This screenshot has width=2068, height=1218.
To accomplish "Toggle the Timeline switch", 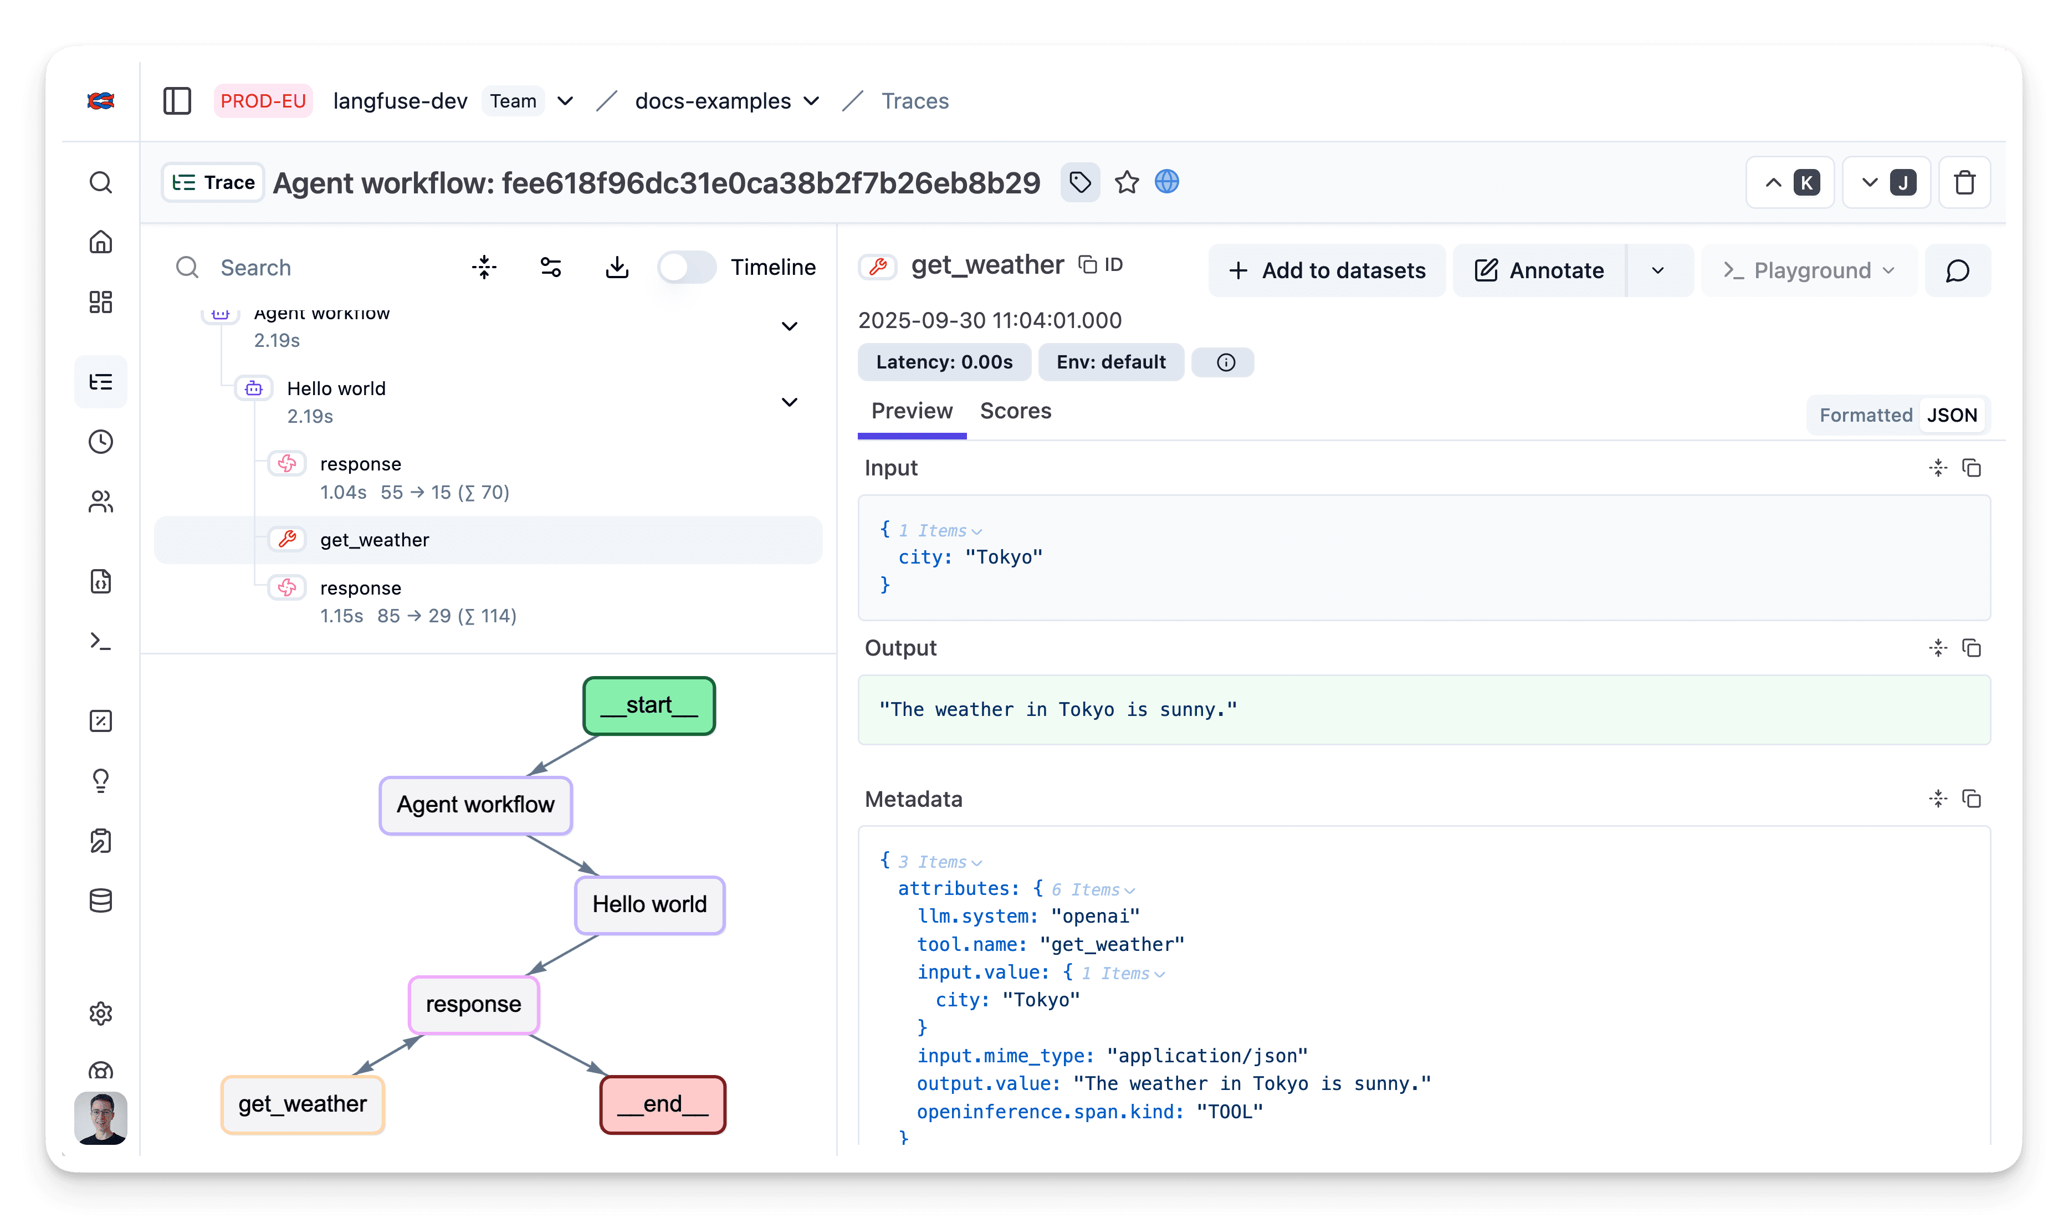I will coord(687,267).
